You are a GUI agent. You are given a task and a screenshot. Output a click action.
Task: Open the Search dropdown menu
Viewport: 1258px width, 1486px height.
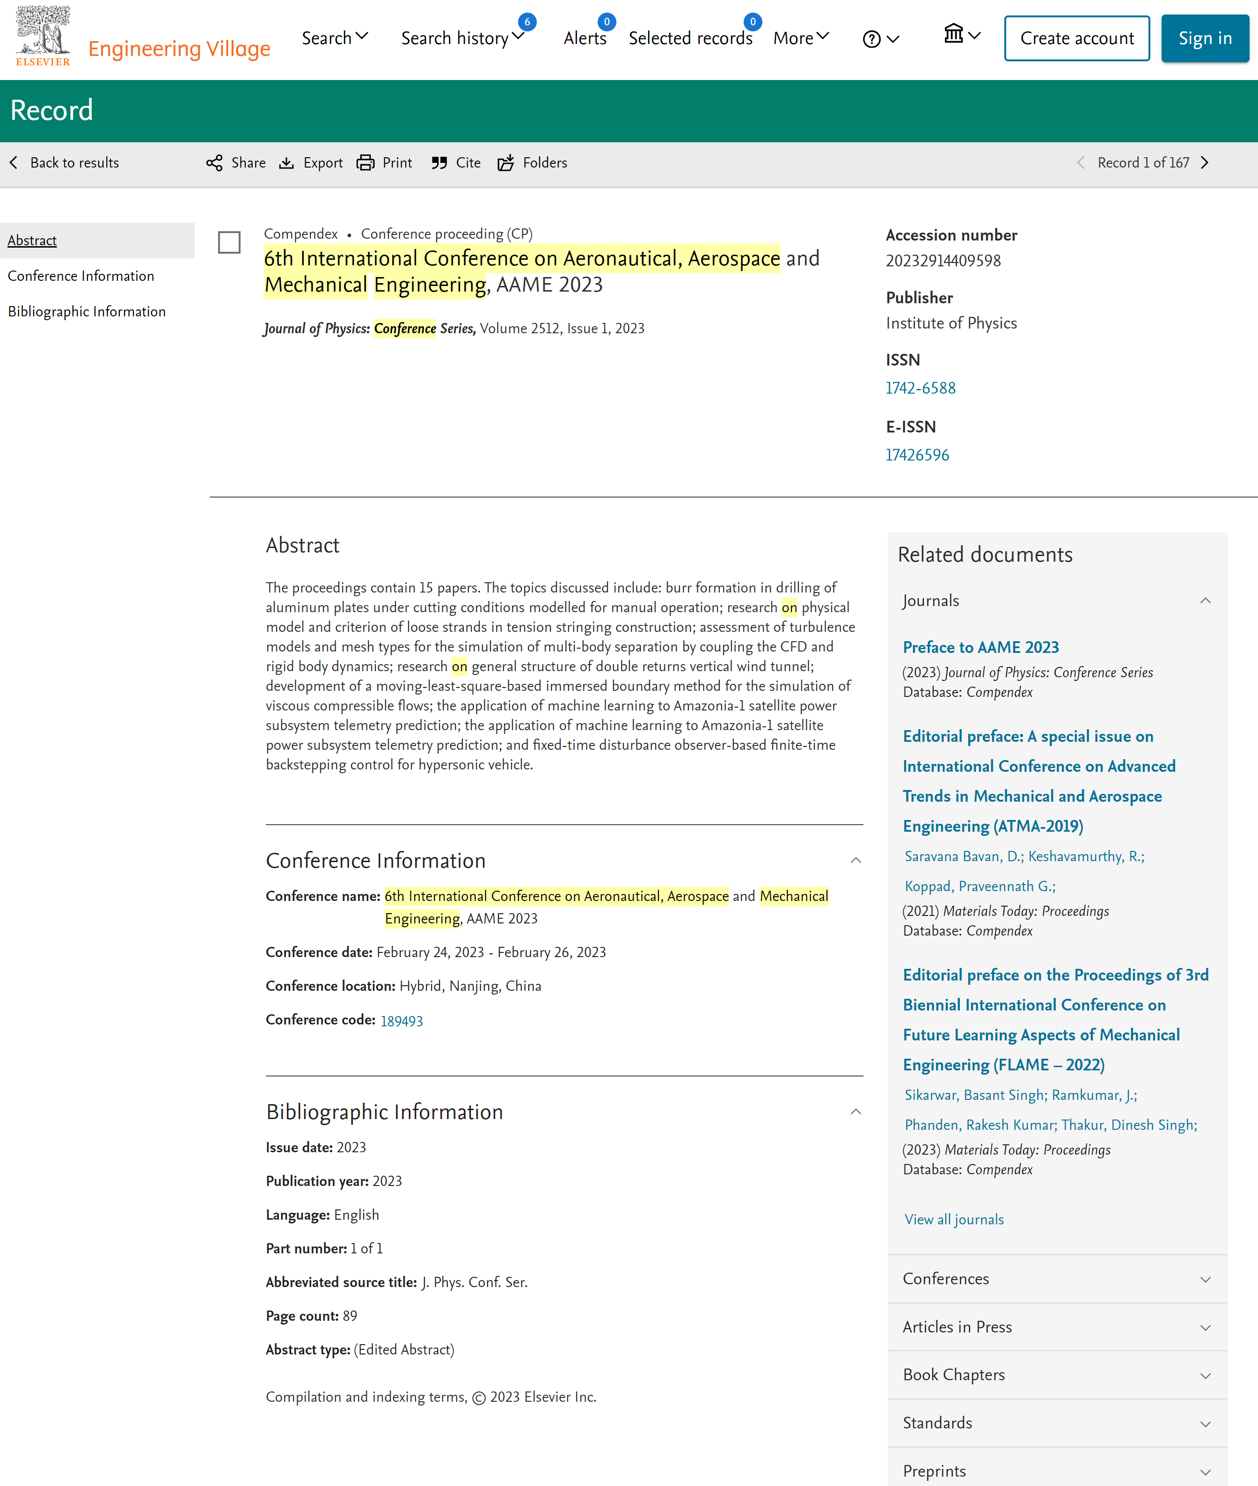[x=335, y=38]
